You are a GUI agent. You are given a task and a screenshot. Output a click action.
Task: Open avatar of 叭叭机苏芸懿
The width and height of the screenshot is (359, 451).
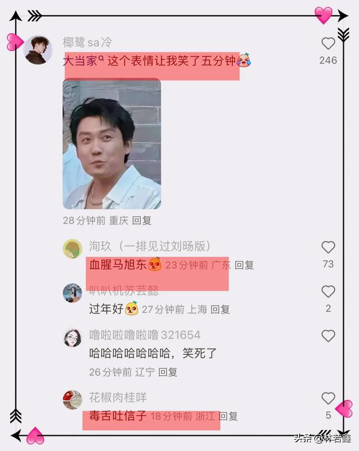(x=72, y=293)
